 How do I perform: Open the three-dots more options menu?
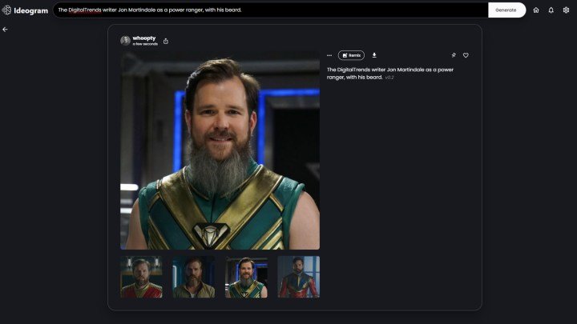[x=329, y=55]
